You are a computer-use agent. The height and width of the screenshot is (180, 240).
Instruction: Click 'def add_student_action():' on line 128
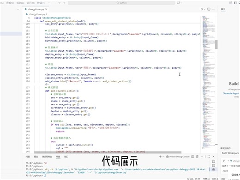click(62, 91)
